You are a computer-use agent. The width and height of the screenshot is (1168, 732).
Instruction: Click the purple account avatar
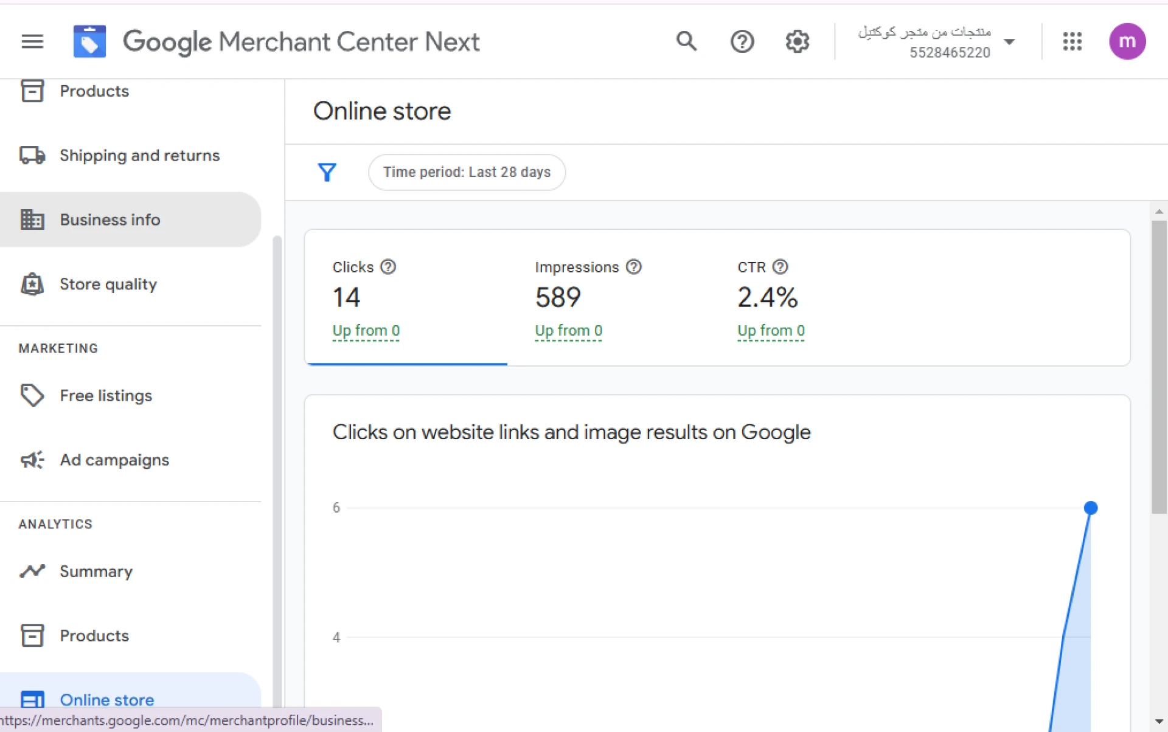[x=1127, y=41]
